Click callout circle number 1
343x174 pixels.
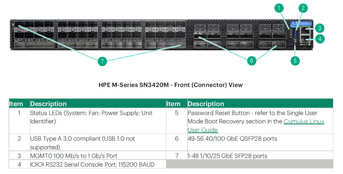pos(280,8)
